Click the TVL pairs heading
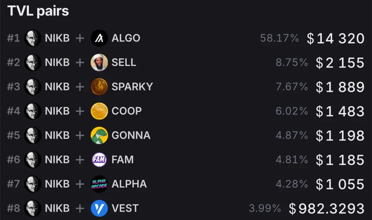Image resolution: width=372 pixels, height=220 pixels. click(38, 11)
